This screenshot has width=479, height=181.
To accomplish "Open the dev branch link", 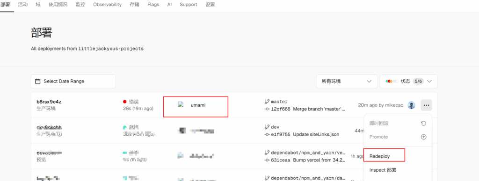I will click(275, 127).
